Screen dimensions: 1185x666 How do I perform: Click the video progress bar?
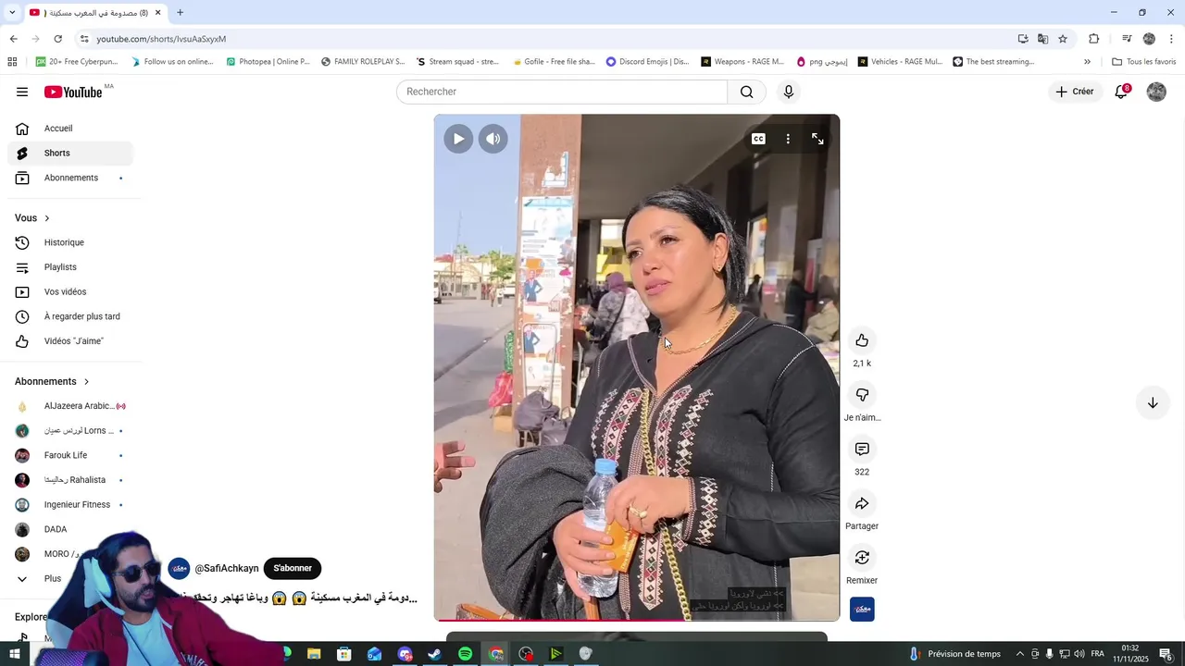coord(637,620)
